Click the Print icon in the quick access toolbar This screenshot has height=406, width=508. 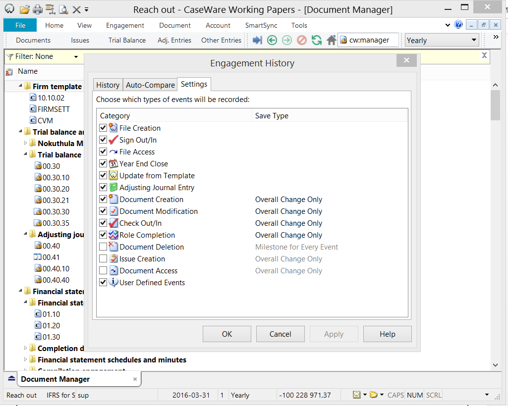coord(38,9)
